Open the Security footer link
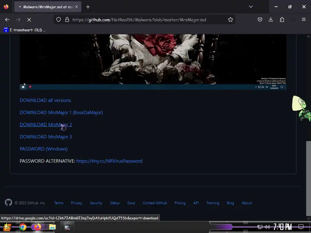The height and width of the screenshot is (233, 311). [96, 203]
